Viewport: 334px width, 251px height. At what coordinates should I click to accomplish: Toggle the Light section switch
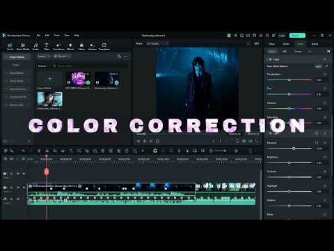tap(269, 133)
